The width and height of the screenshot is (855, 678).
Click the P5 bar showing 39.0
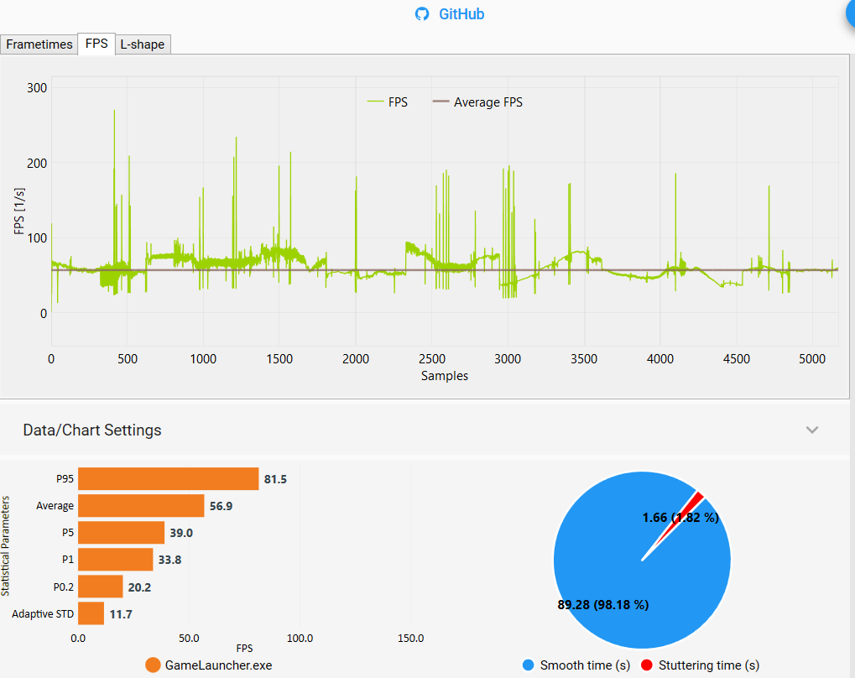point(121,532)
